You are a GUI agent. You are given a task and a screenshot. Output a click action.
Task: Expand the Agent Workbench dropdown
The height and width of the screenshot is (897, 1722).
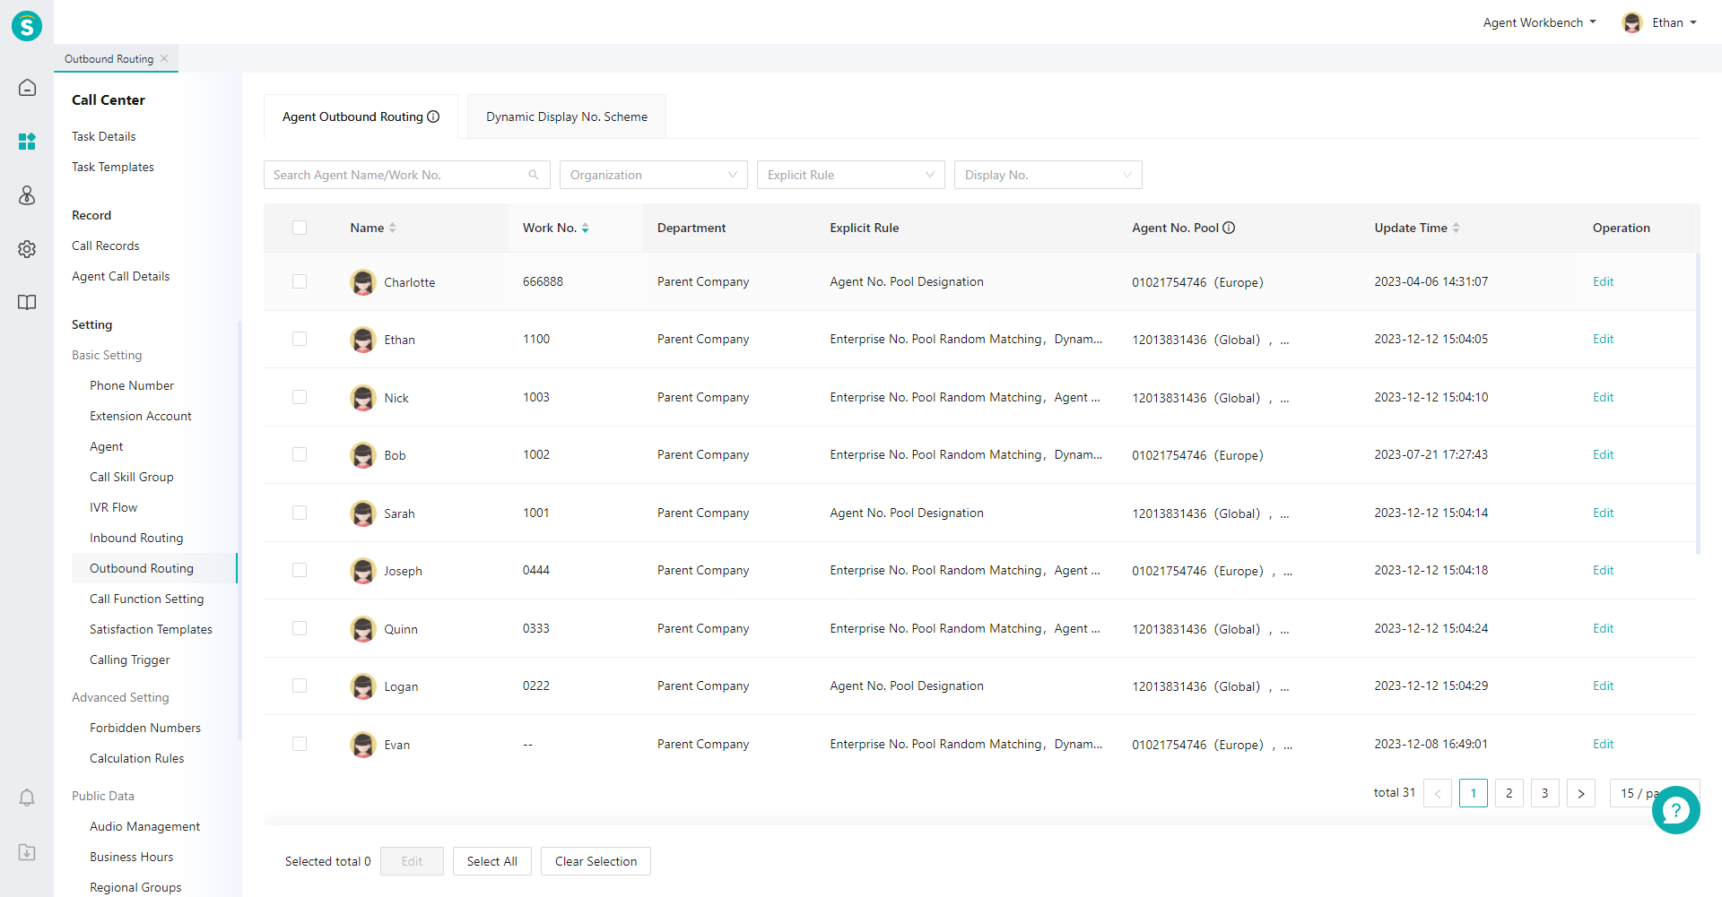[1539, 22]
